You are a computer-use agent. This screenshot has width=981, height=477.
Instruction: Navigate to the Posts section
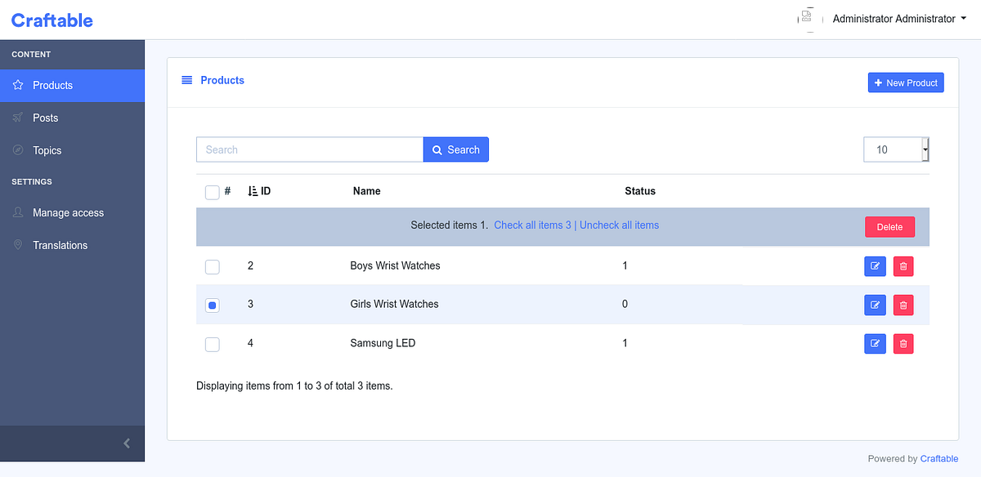pos(45,118)
